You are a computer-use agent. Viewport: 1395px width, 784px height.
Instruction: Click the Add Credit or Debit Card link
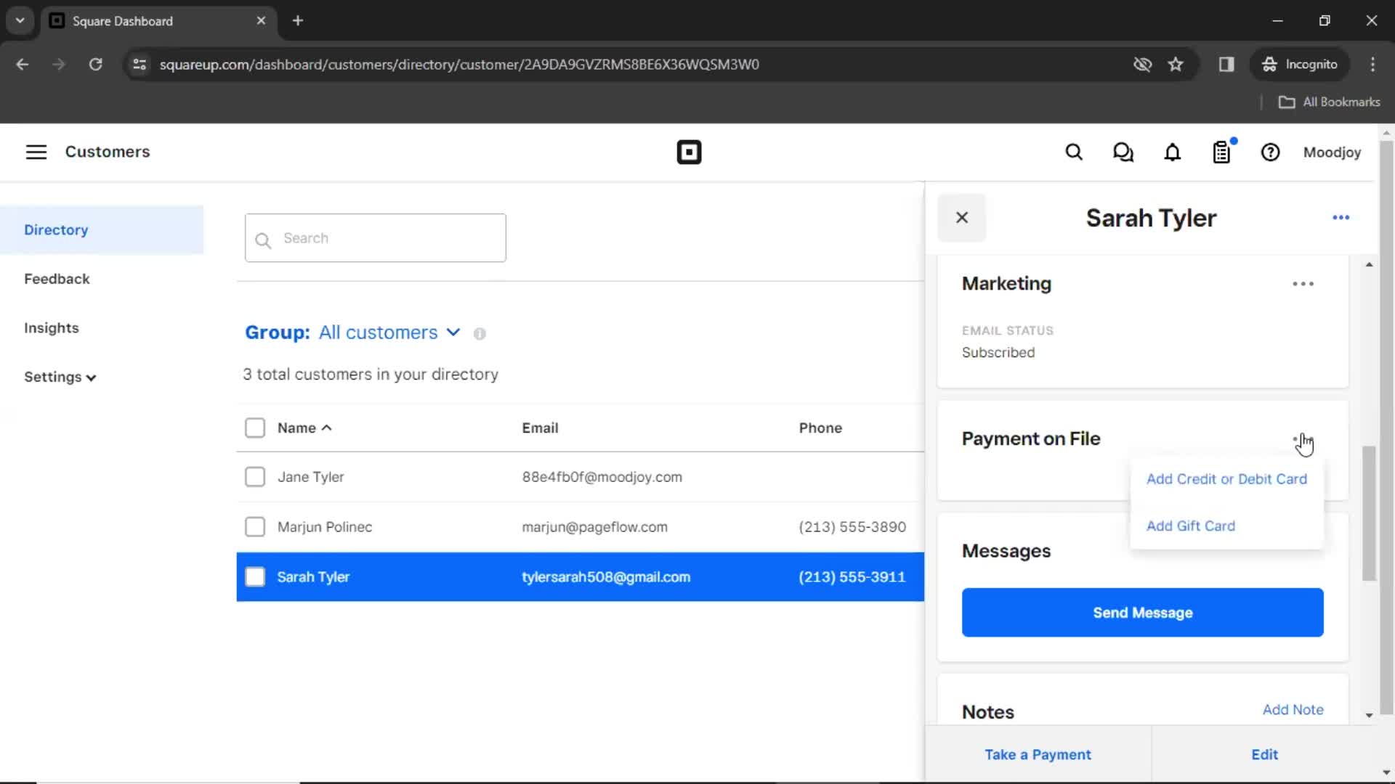tap(1226, 478)
